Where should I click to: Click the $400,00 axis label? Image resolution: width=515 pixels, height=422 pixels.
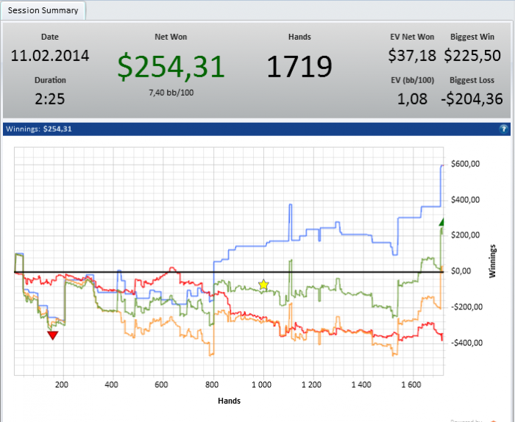(465, 199)
